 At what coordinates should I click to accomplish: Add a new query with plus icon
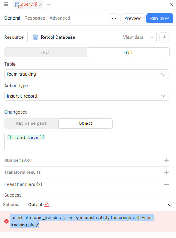click(x=49, y=5)
